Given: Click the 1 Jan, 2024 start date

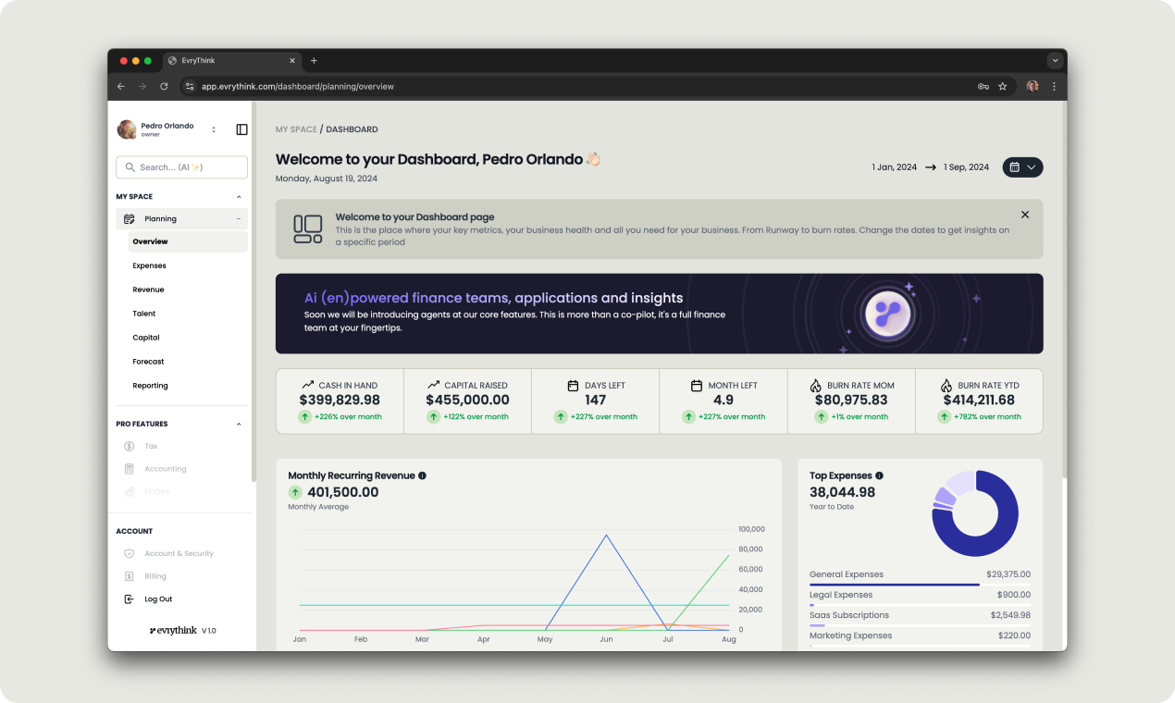Looking at the screenshot, I should point(894,167).
